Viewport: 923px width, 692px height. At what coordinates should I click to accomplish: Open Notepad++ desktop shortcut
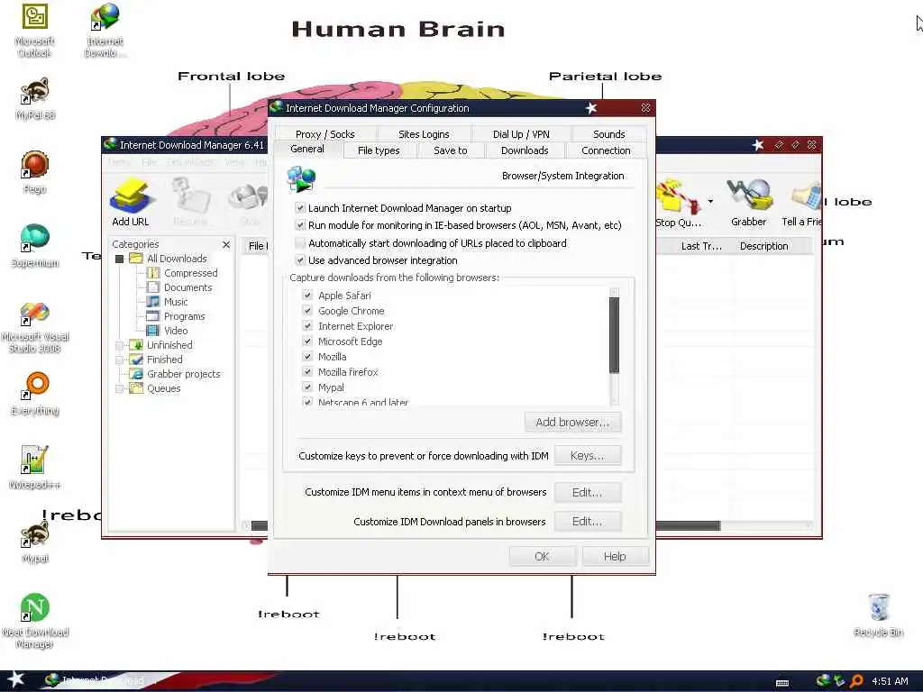click(x=35, y=468)
